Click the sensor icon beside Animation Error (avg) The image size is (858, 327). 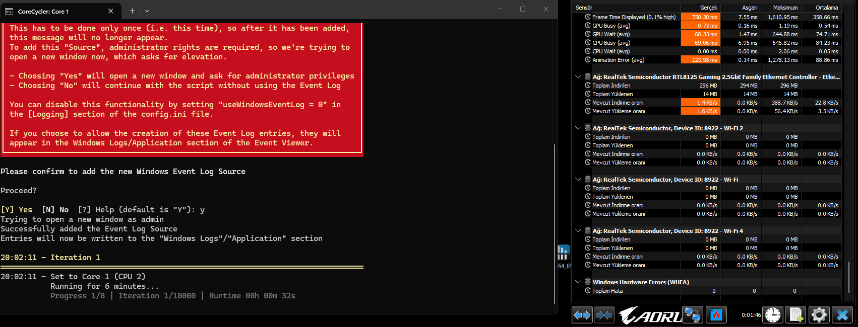[588, 60]
